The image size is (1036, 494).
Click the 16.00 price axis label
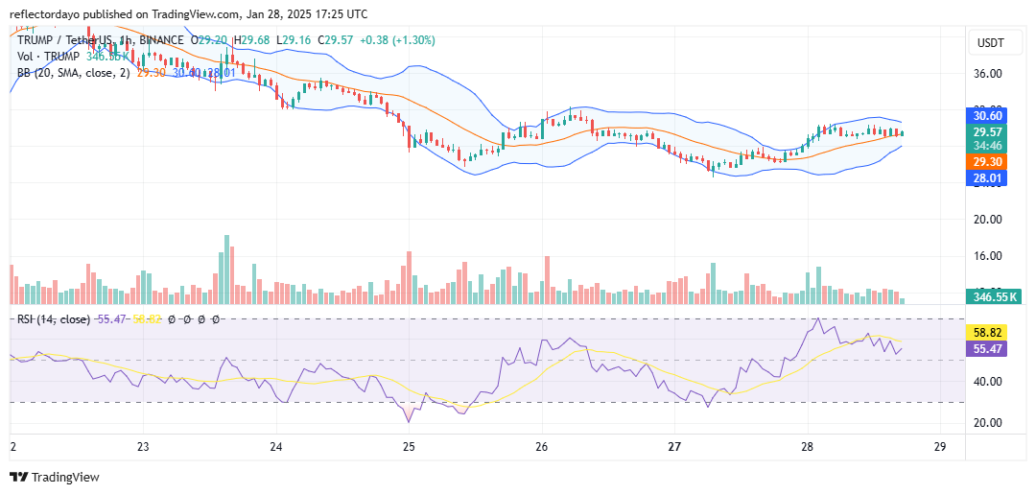point(990,256)
